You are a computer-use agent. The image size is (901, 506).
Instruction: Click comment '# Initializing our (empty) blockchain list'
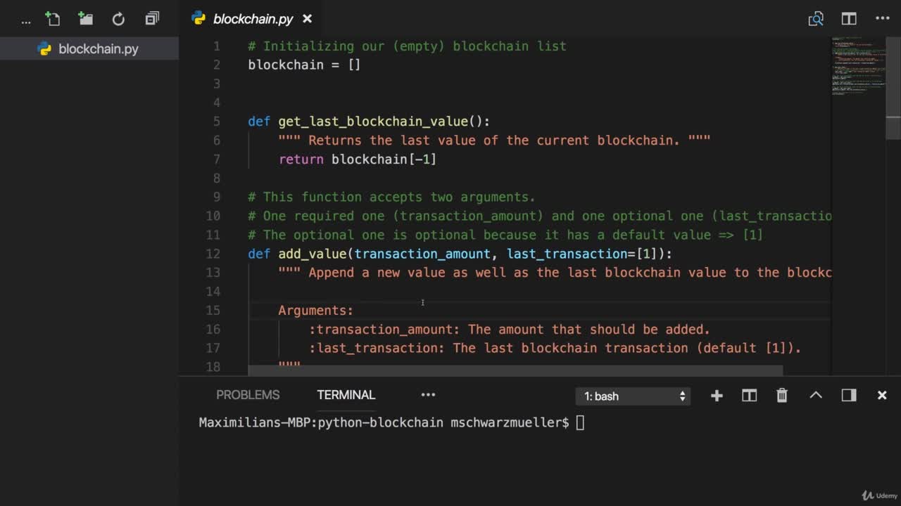(x=407, y=46)
